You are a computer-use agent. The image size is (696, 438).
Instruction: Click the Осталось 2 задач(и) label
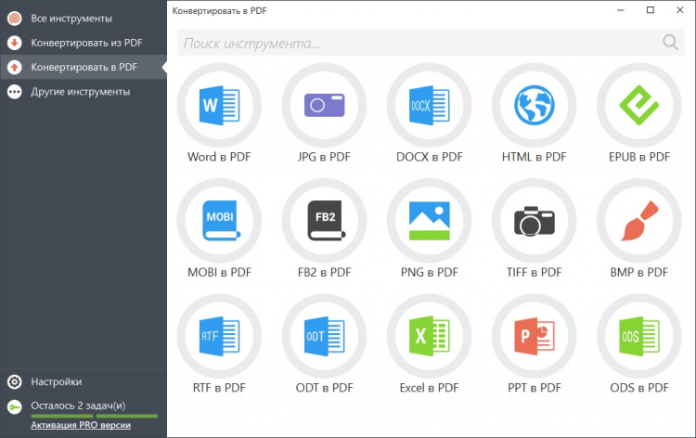pyautogui.click(x=78, y=406)
